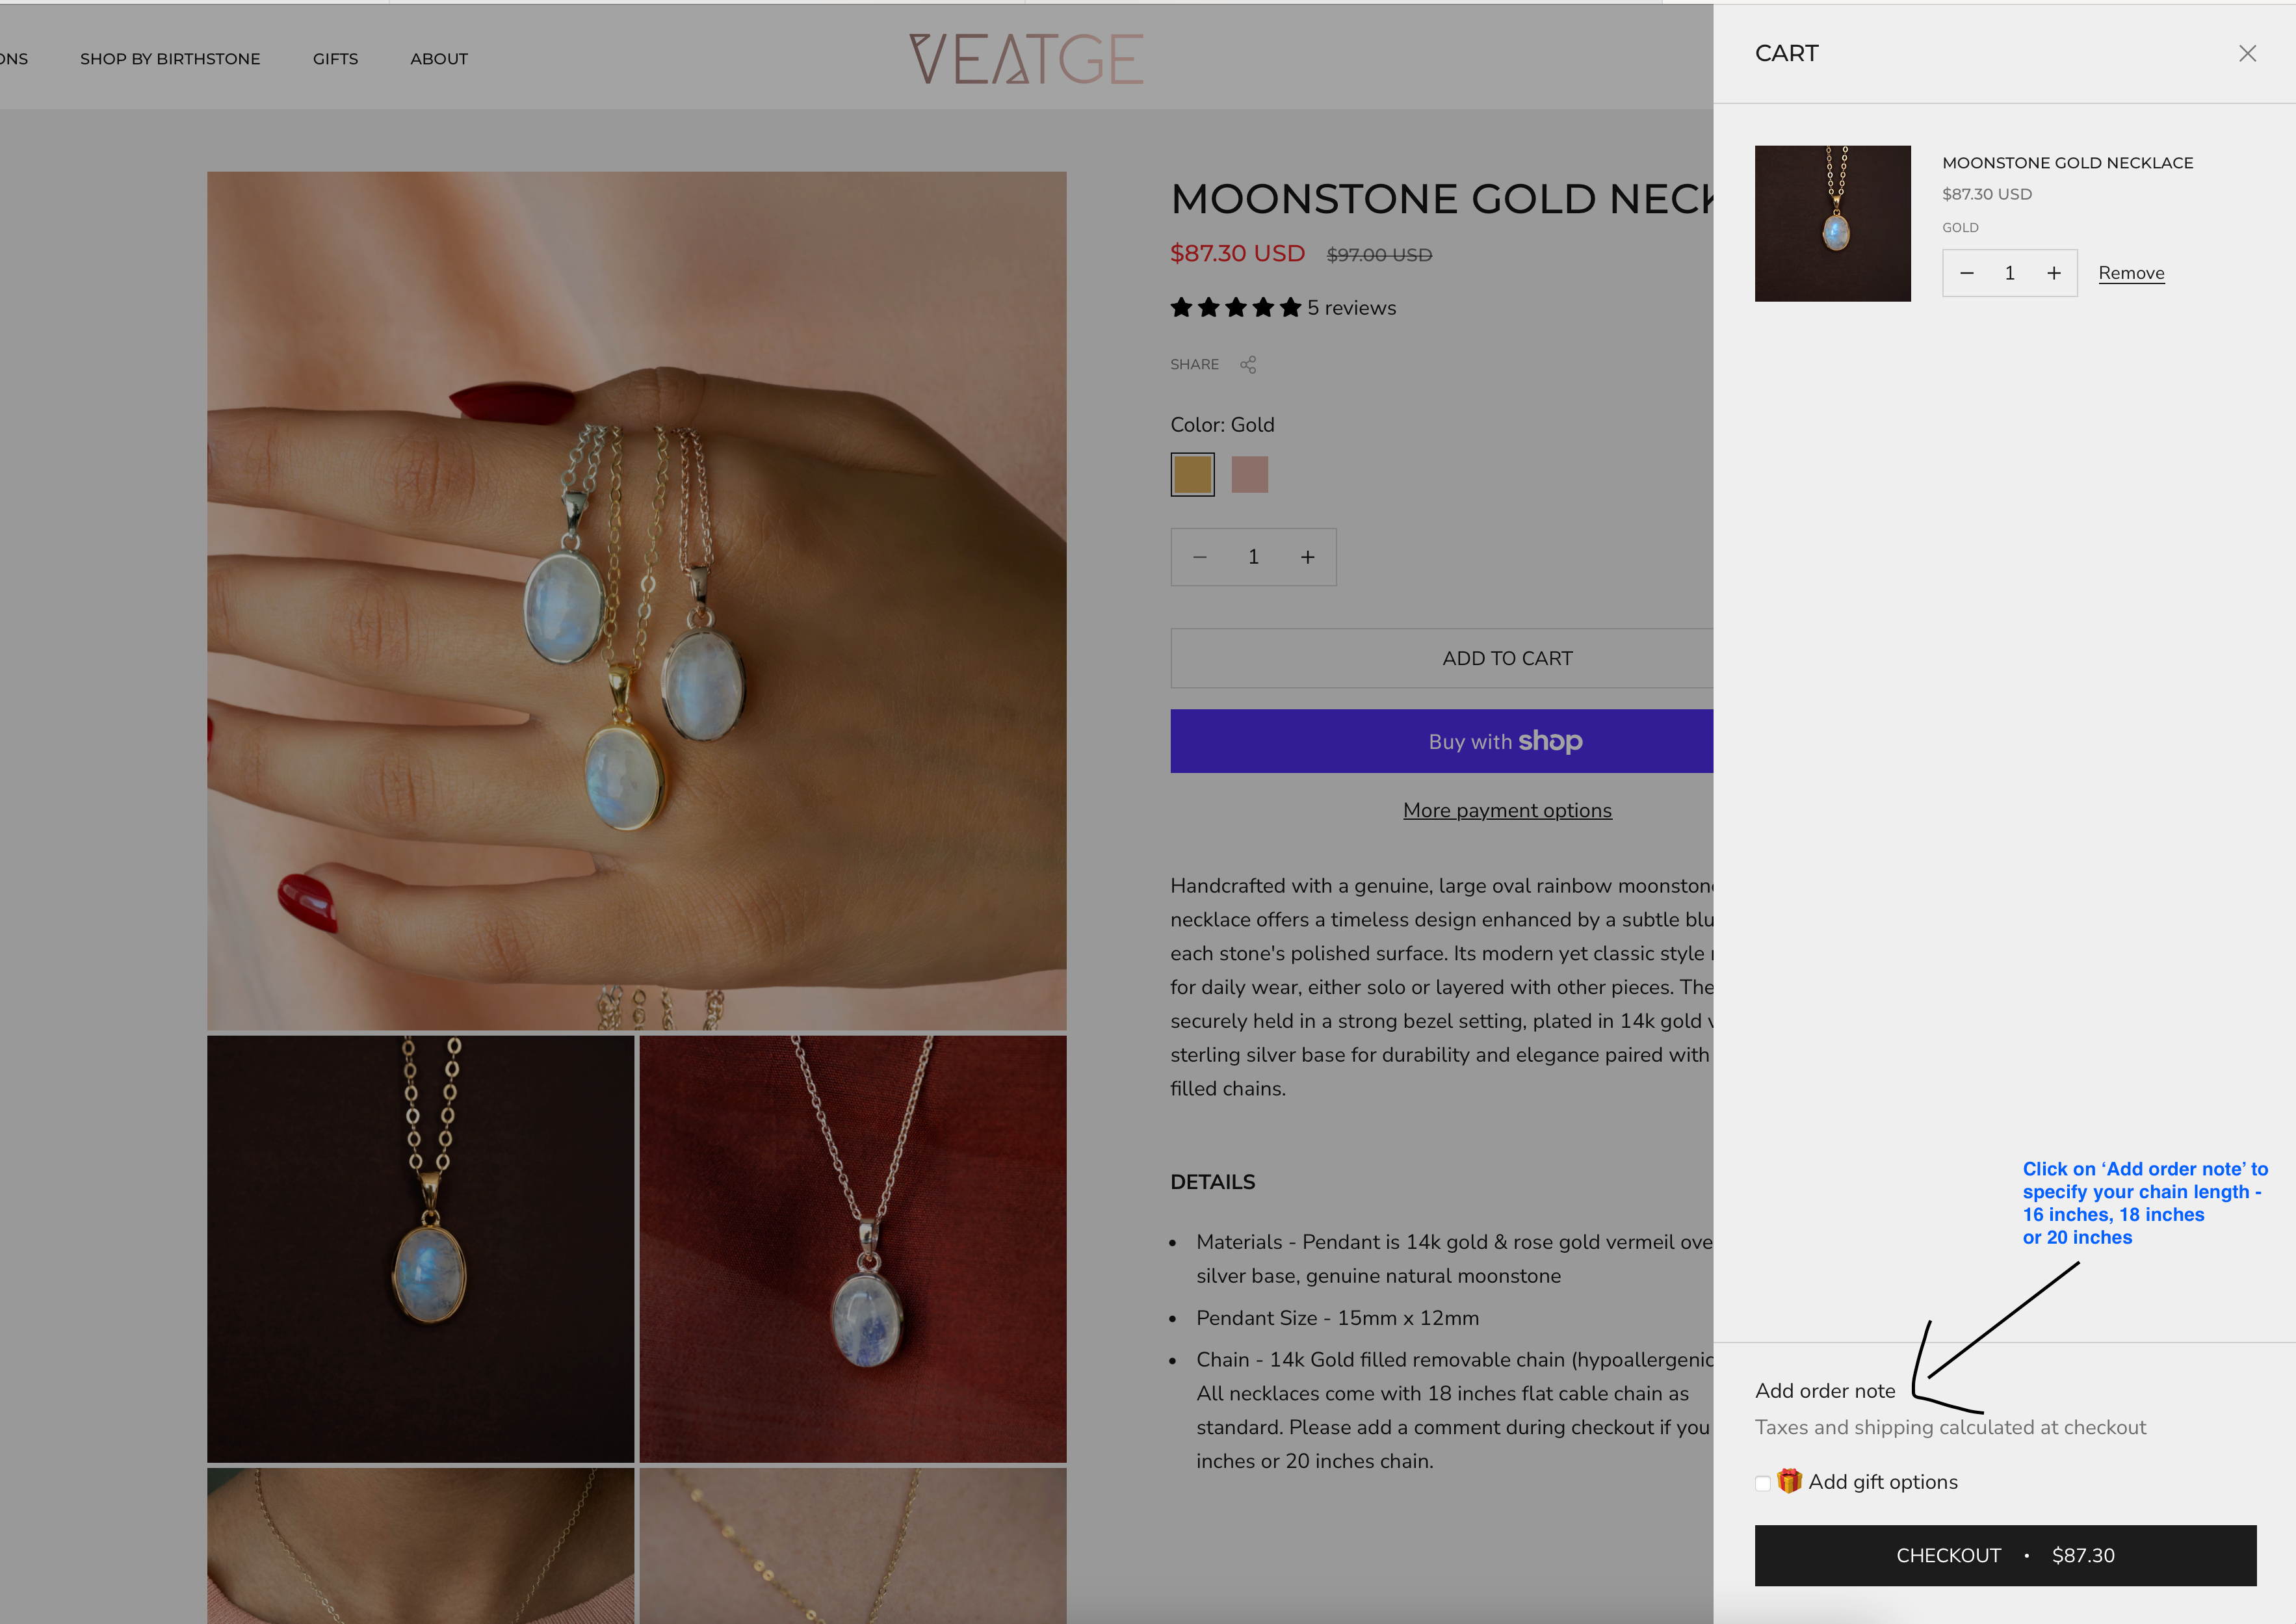Click the share icon next to SHARE
Image resolution: width=2296 pixels, height=1624 pixels.
pyautogui.click(x=1248, y=365)
